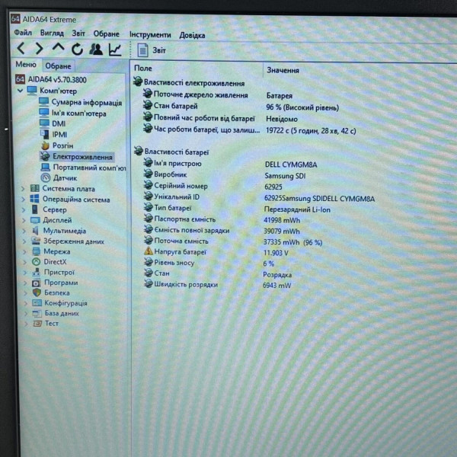Click the Дисплей monitor icon

point(35,220)
